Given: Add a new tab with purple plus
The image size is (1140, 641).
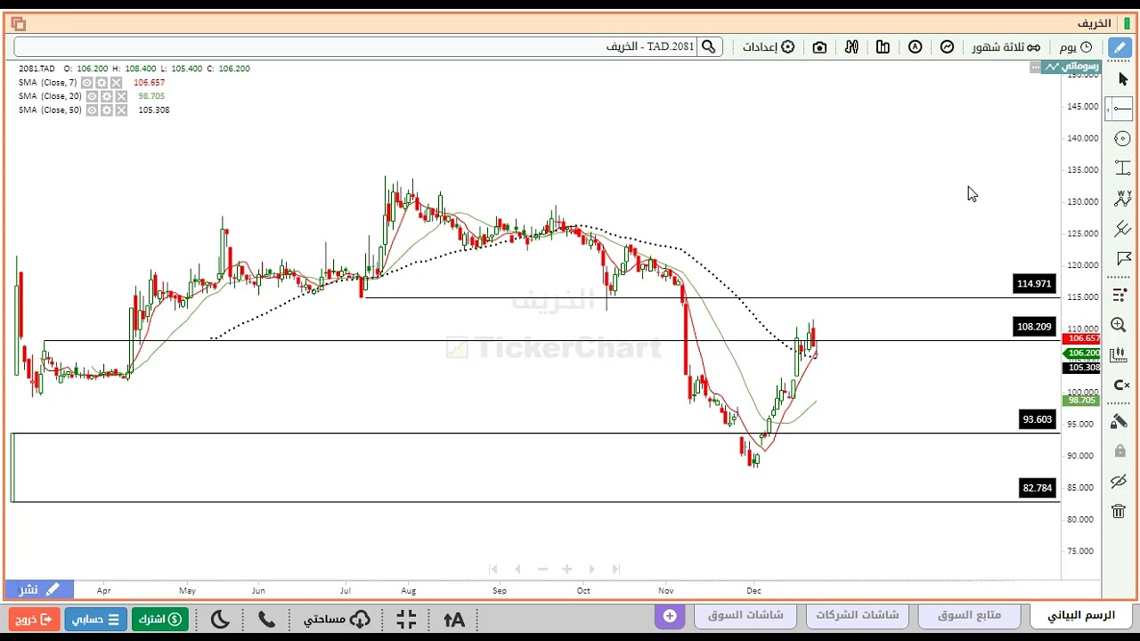Looking at the screenshot, I should pyautogui.click(x=669, y=616).
